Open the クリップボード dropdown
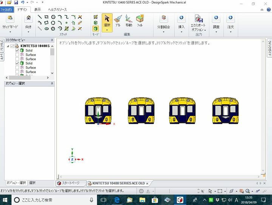The height and width of the screenshot is (205, 272). (x=10, y=32)
